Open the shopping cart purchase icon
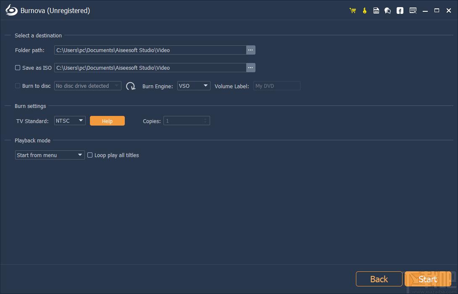The height and width of the screenshot is (294, 458). pos(353,10)
